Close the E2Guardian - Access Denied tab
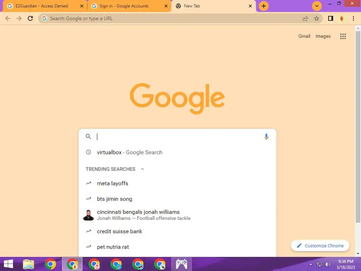361x271 pixels. pyautogui.click(x=82, y=6)
